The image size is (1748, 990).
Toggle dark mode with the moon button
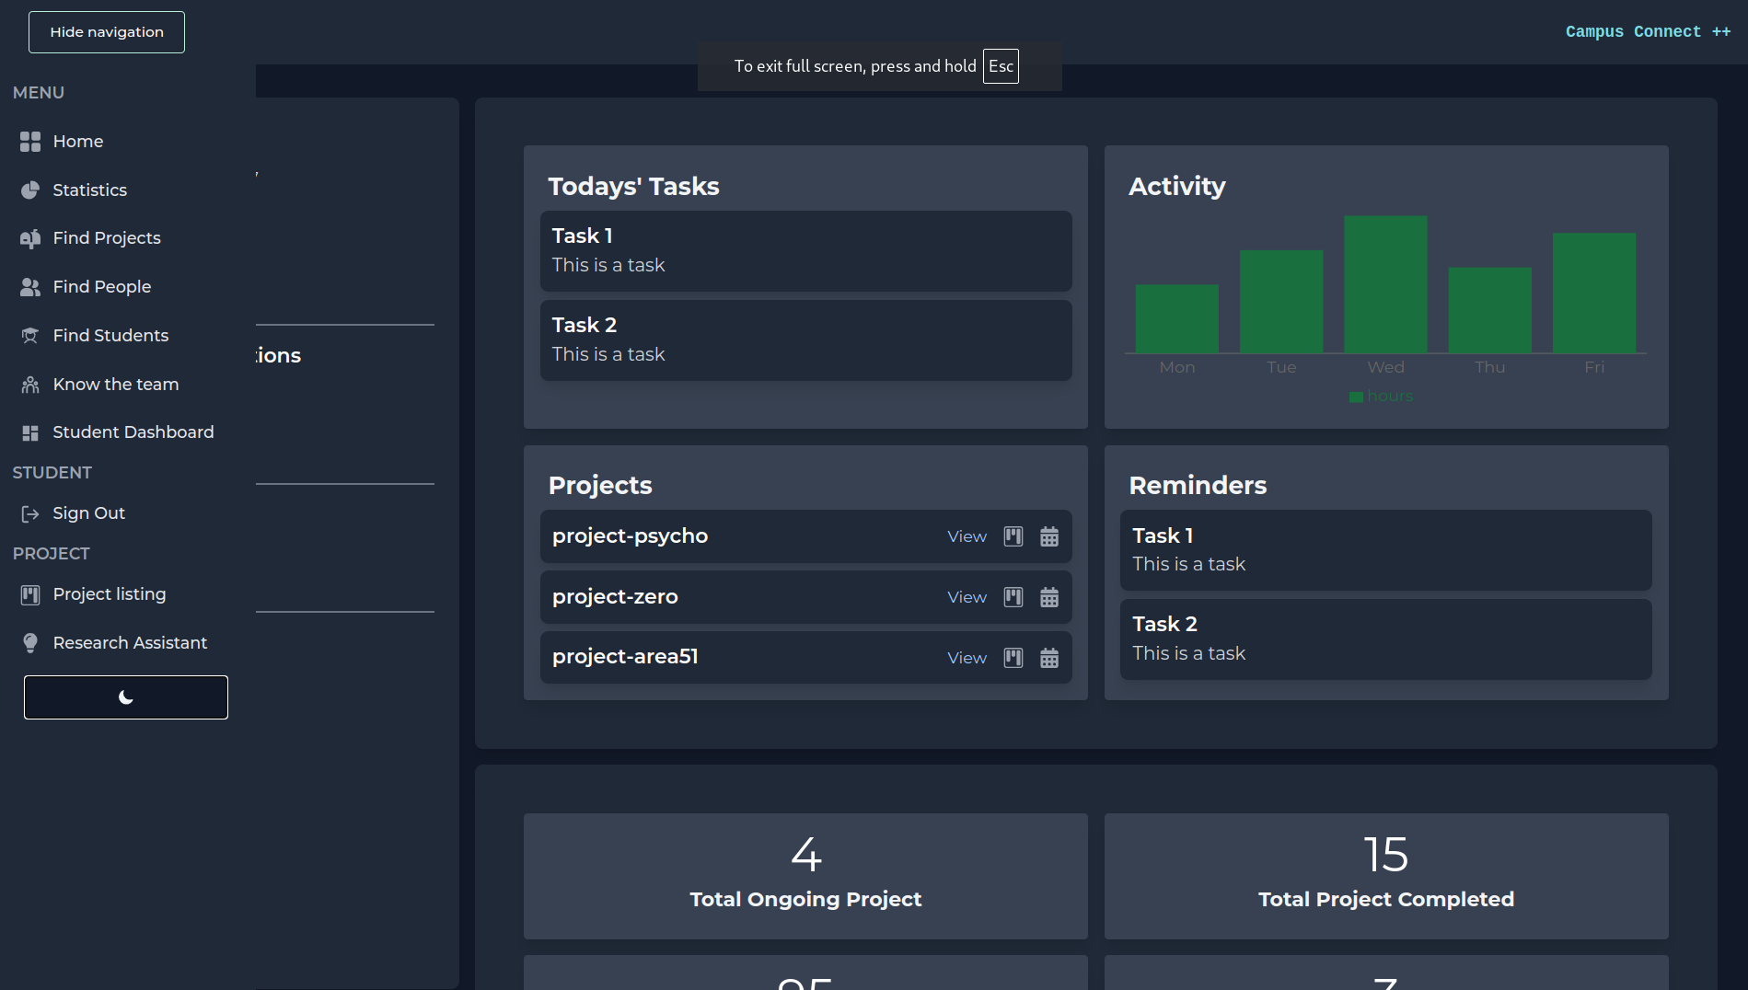click(126, 697)
